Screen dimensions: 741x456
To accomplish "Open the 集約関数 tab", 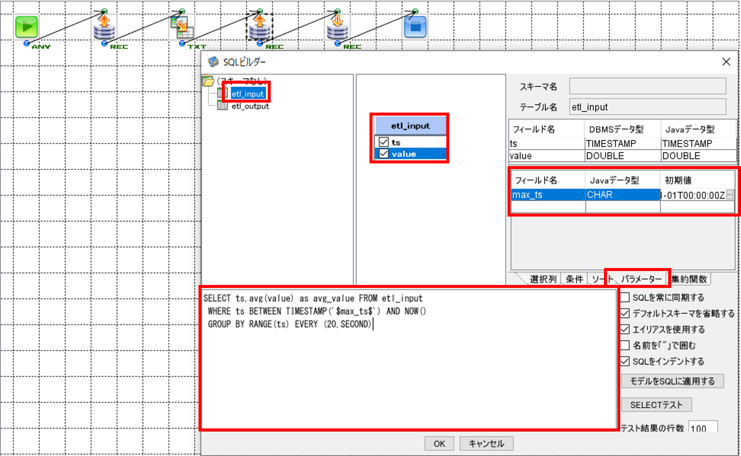I will coord(689,279).
